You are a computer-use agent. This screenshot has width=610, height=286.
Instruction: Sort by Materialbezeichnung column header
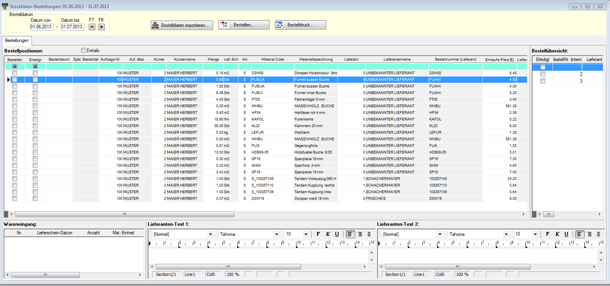click(x=316, y=59)
